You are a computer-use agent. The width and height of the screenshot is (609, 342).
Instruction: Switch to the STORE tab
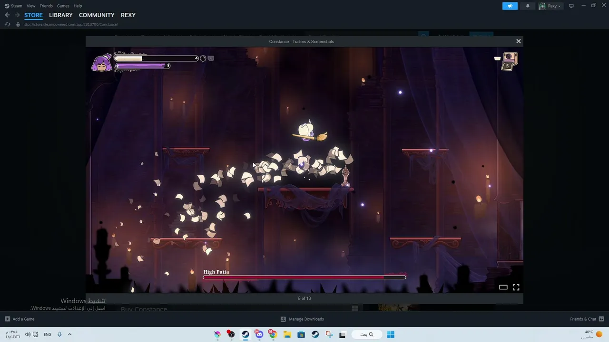[33, 15]
